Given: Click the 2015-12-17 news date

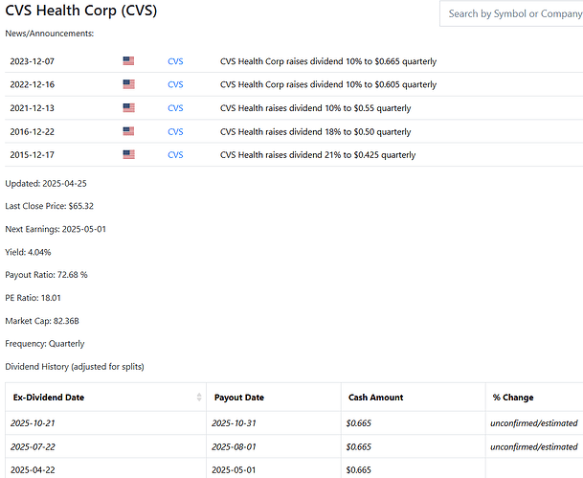Looking at the screenshot, I should 32,155.
